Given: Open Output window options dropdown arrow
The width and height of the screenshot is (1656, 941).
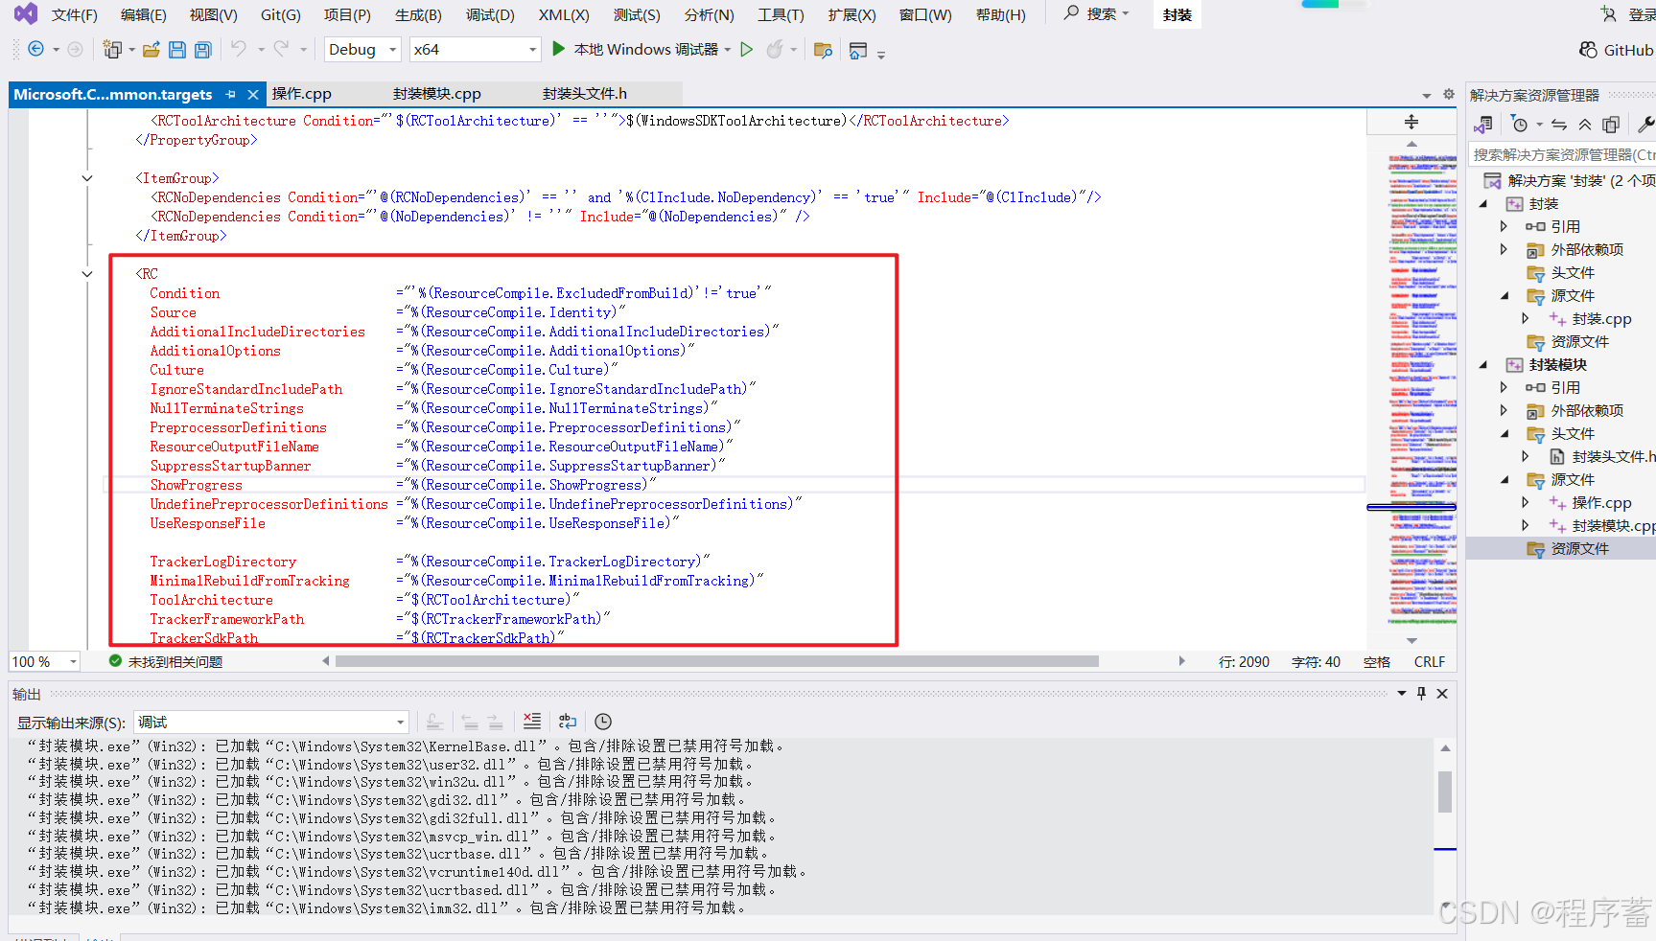Looking at the screenshot, I should (x=1402, y=693).
